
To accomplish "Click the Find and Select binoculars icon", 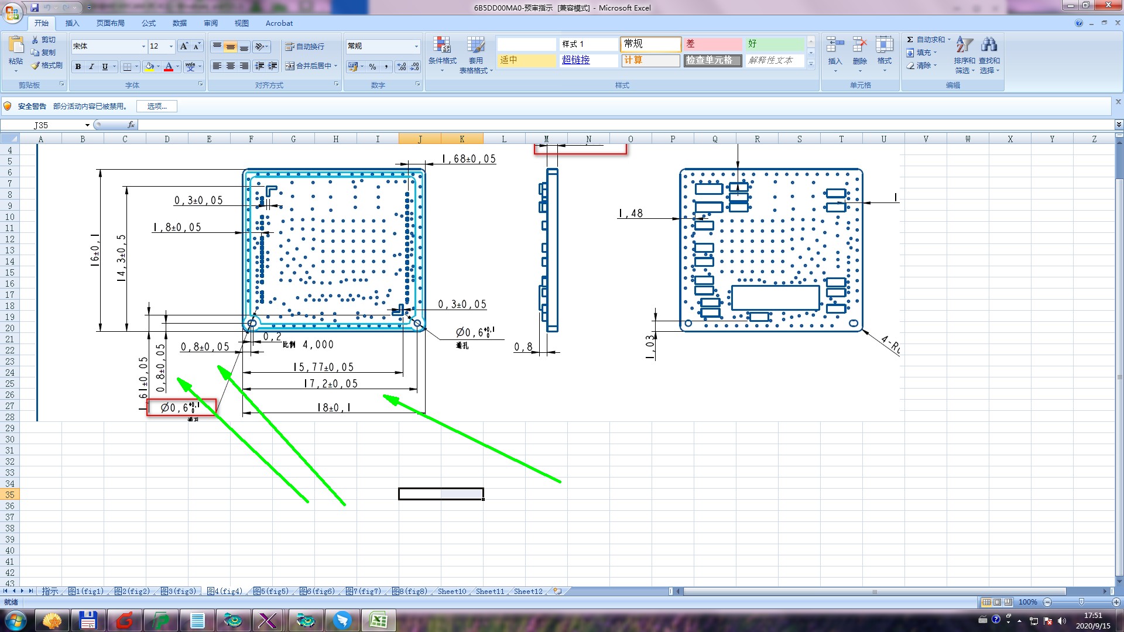I will click(989, 46).
